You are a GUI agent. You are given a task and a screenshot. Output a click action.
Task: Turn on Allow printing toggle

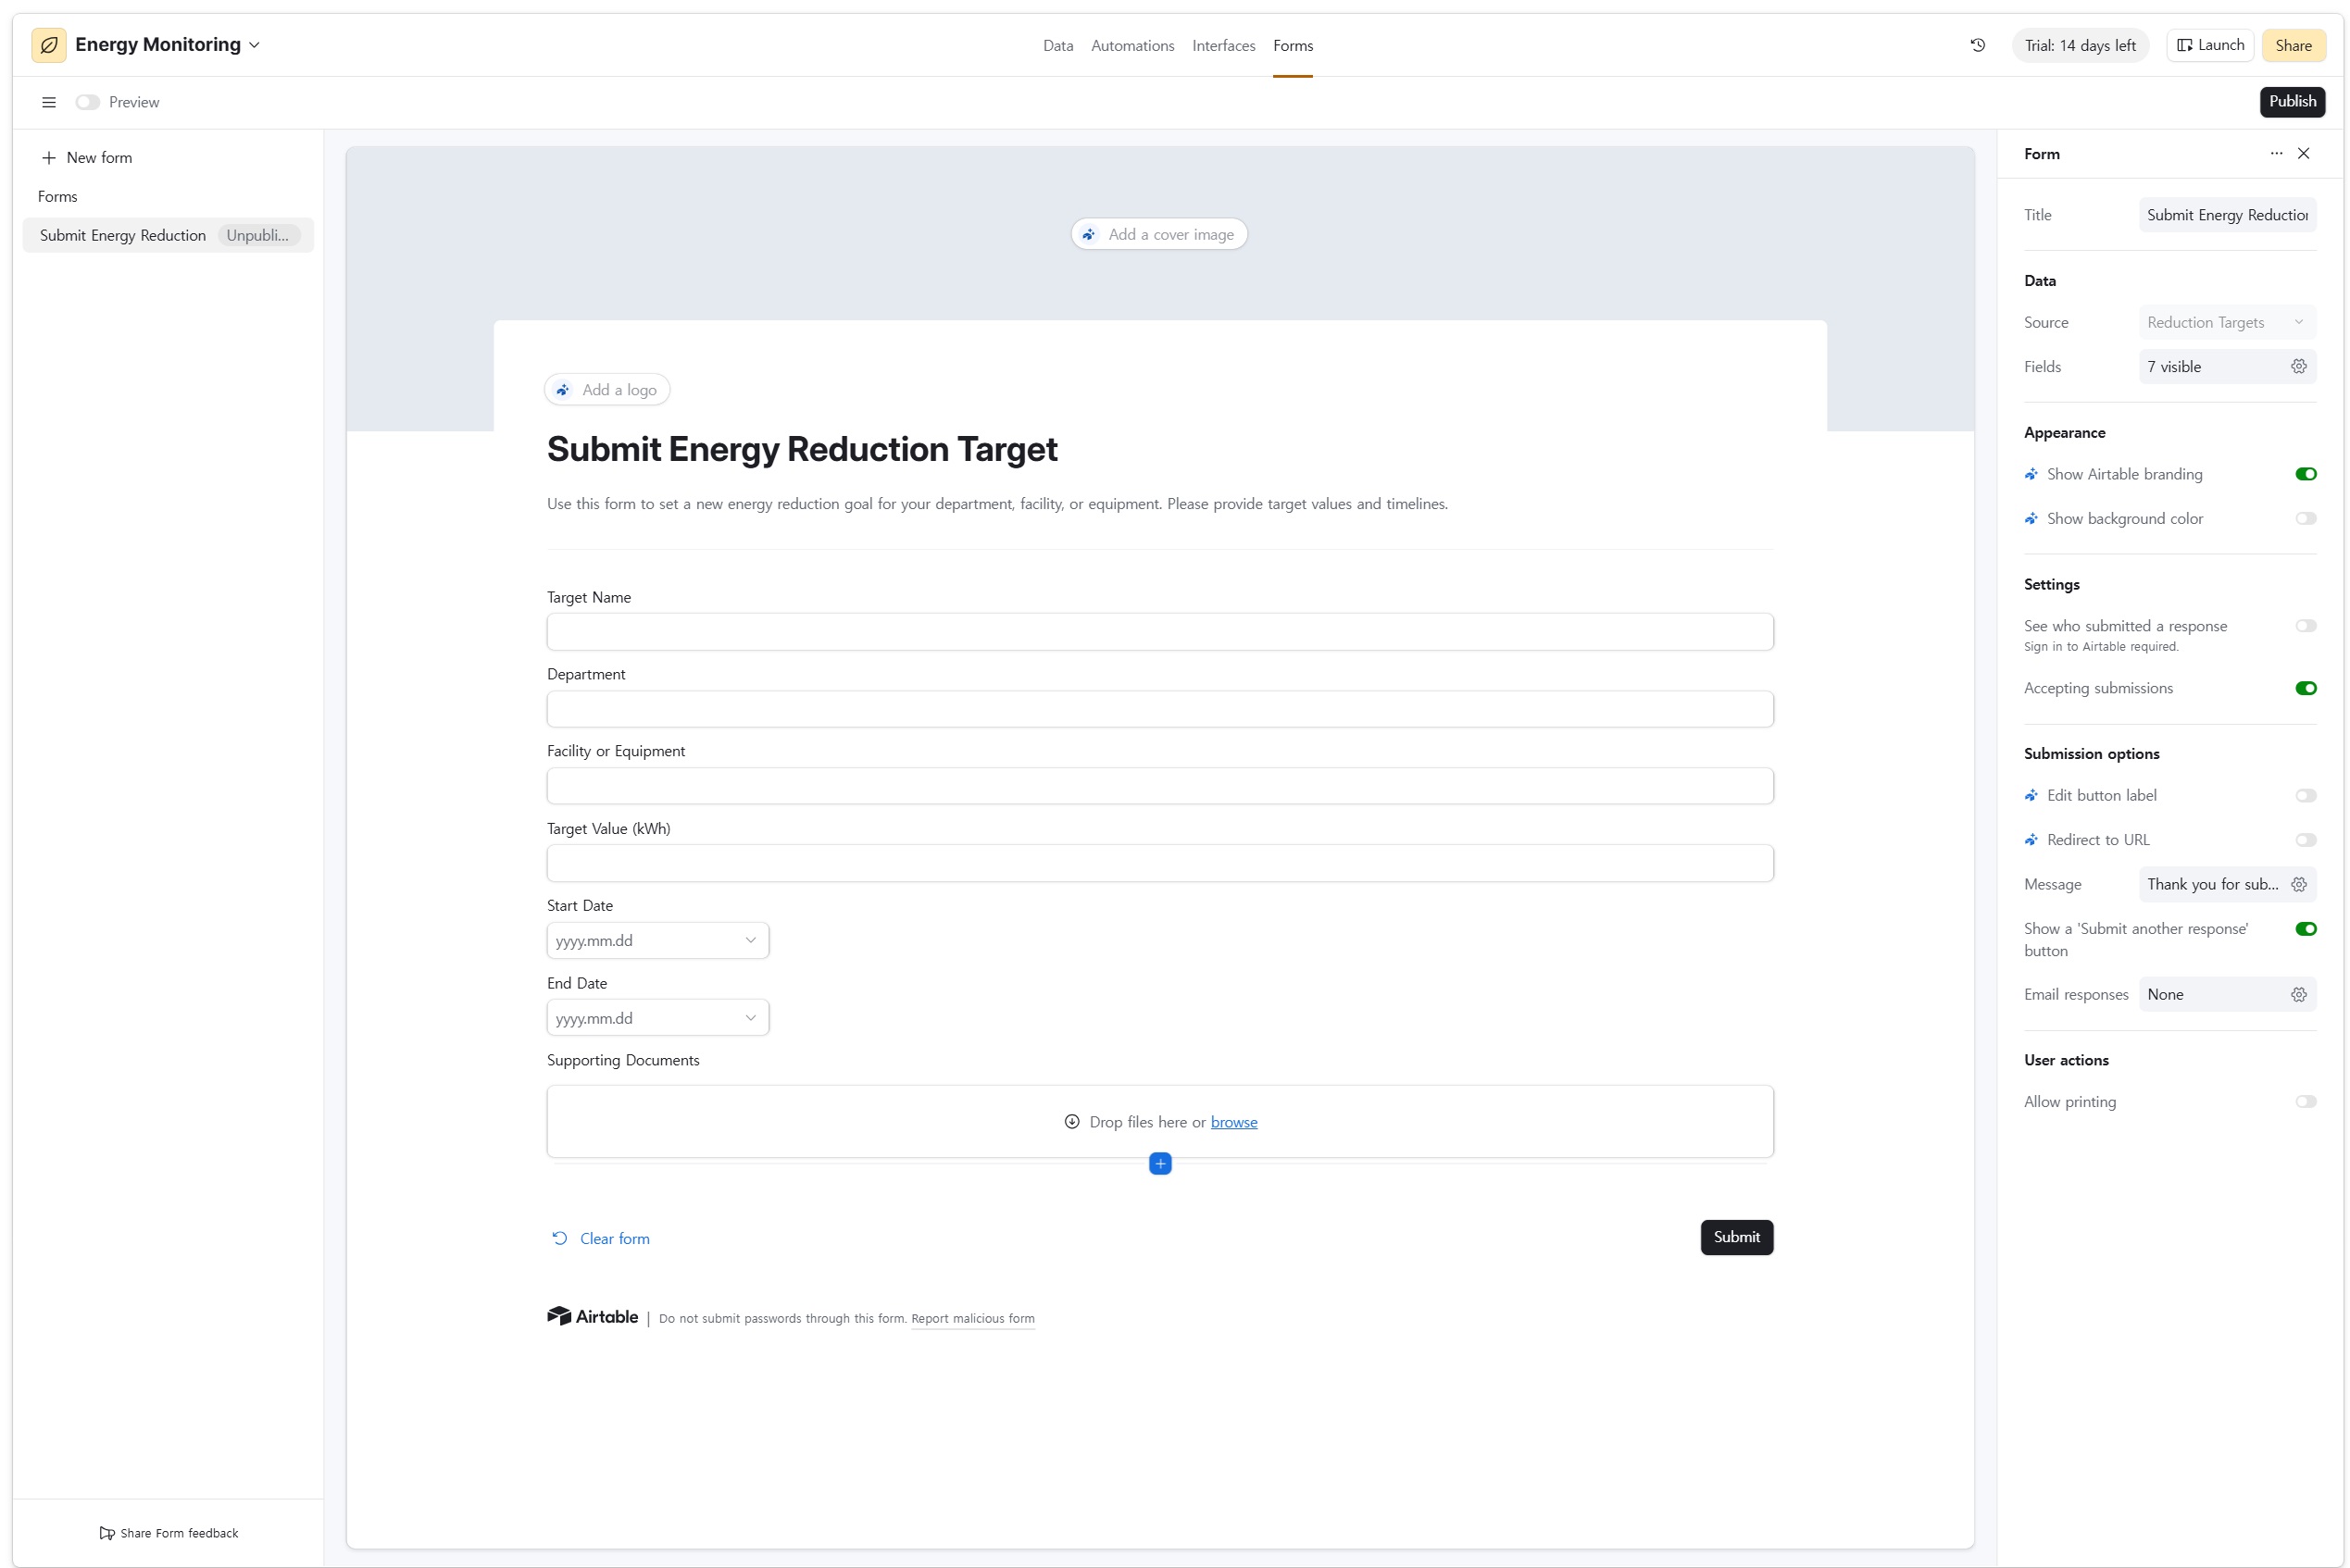[x=2305, y=1102]
